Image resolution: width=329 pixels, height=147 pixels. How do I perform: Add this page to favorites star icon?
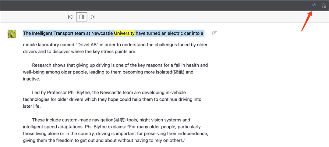coord(324,5)
